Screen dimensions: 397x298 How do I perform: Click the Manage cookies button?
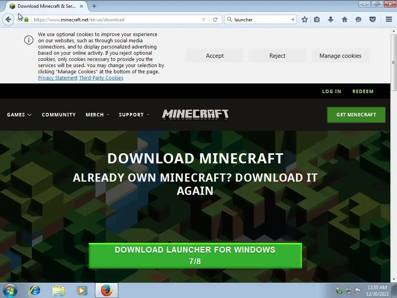pyautogui.click(x=340, y=56)
